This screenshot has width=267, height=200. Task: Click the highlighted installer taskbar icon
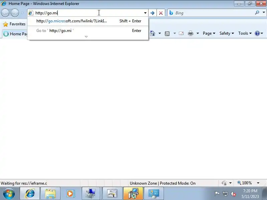coord(133,193)
